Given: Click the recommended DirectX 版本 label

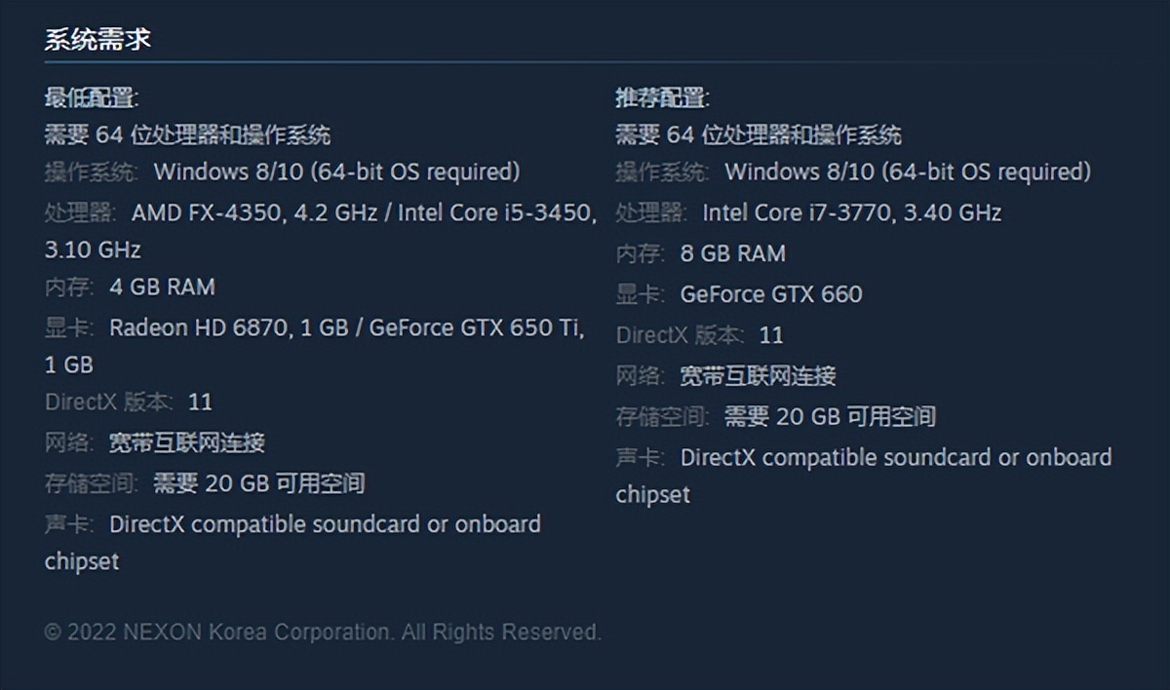Looking at the screenshot, I should click(x=680, y=335).
